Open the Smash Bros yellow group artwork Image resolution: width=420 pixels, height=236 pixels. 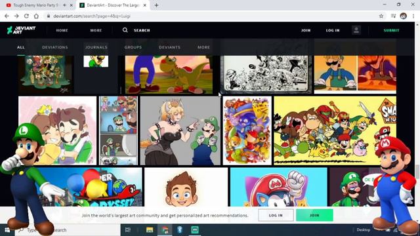335,130
